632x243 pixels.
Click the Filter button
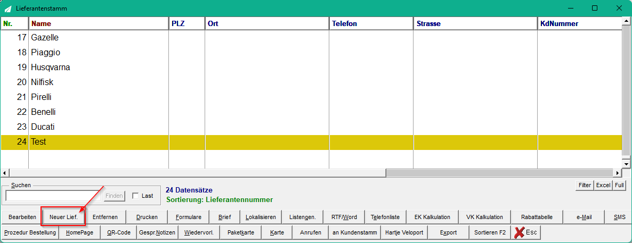[x=585, y=185]
